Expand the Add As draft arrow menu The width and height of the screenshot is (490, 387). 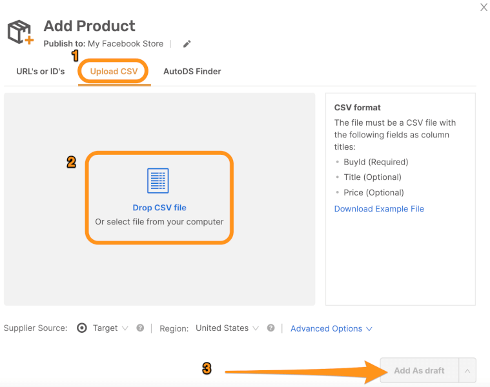tap(467, 370)
